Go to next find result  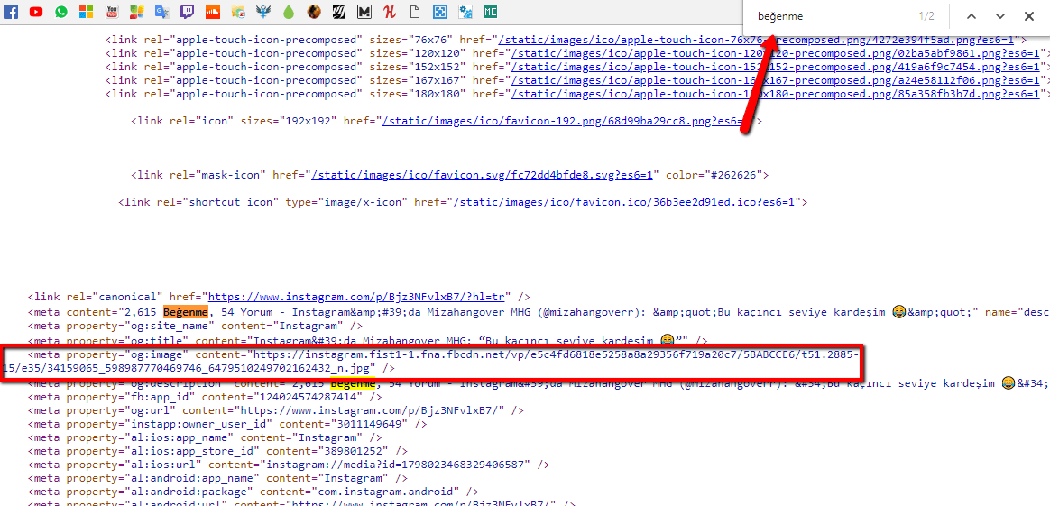click(x=1000, y=16)
